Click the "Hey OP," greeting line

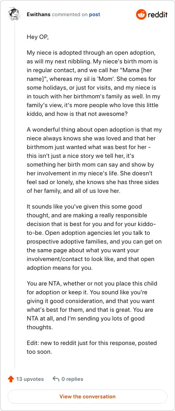pos(38,37)
